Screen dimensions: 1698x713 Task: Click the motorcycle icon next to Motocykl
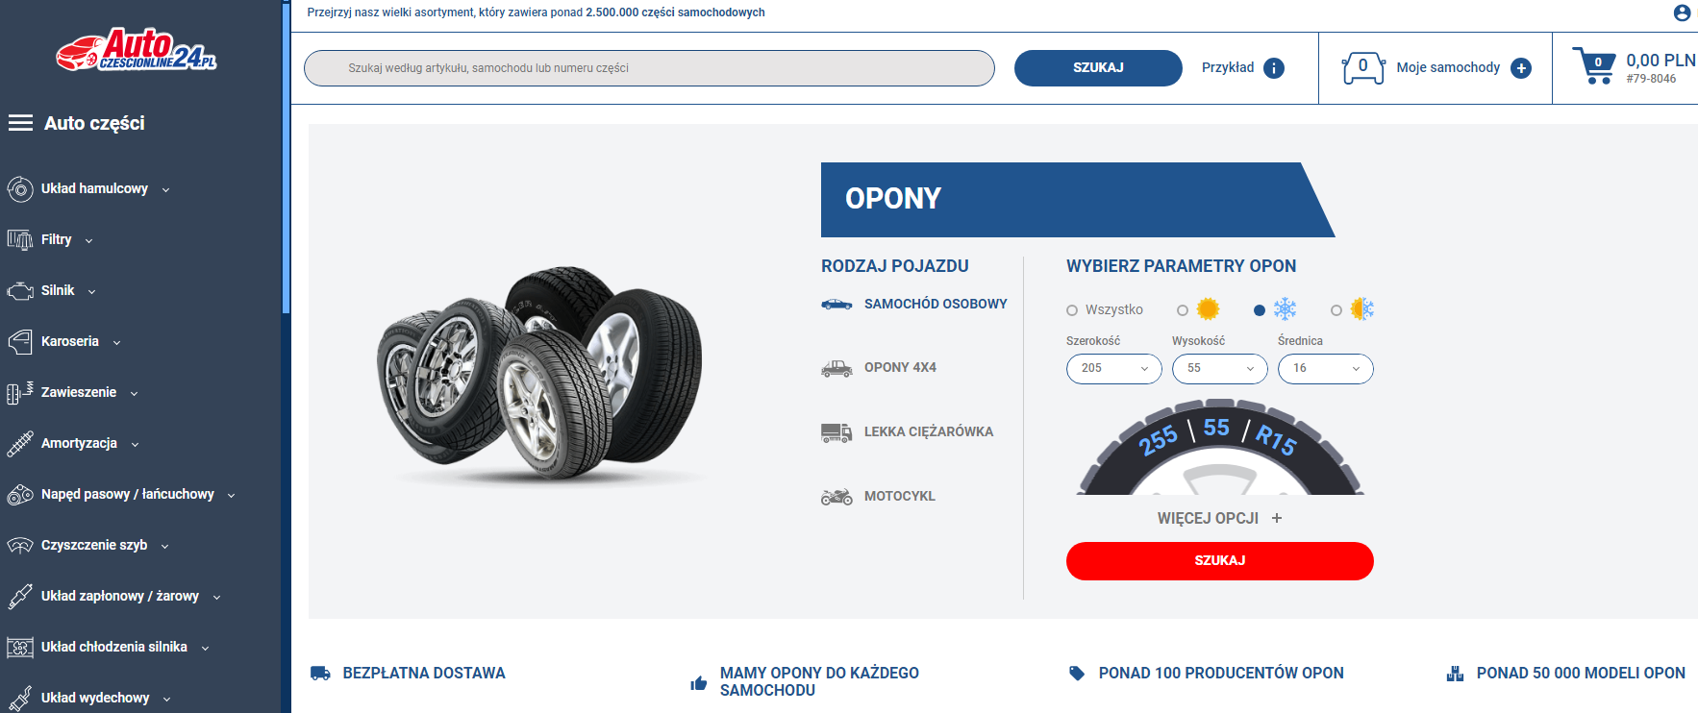(x=837, y=497)
